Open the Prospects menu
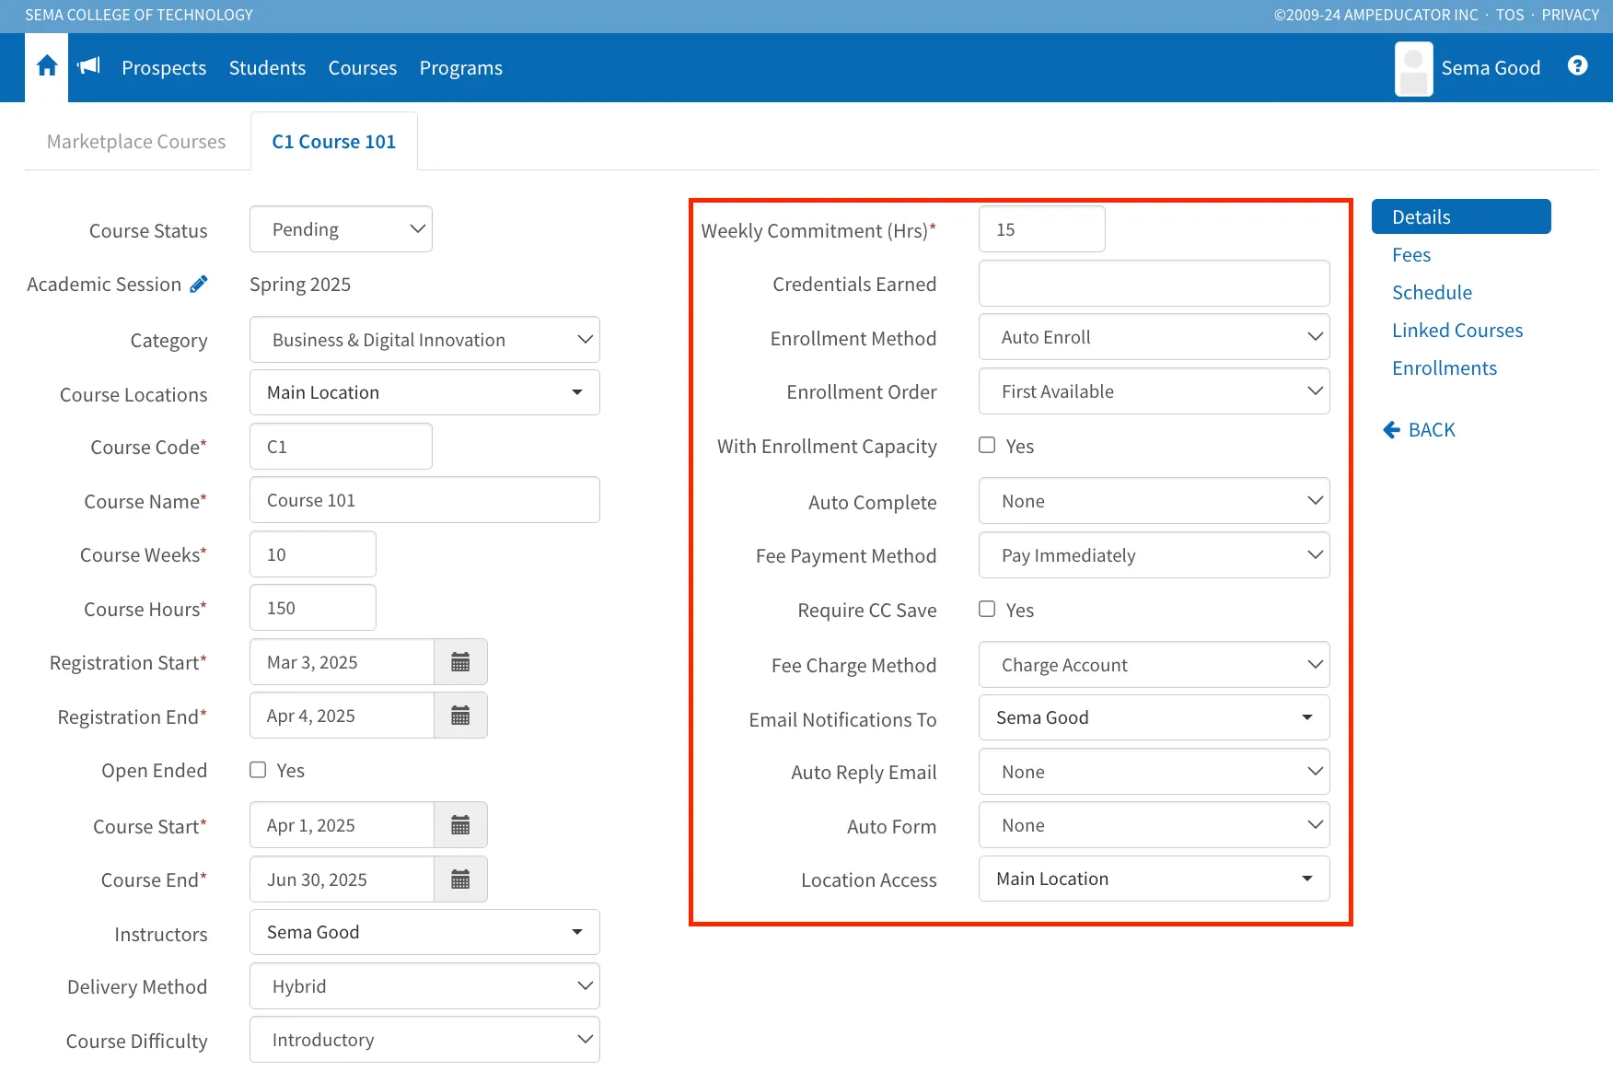This screenshot has width=1613, height=1083. (x=164, y=68)
